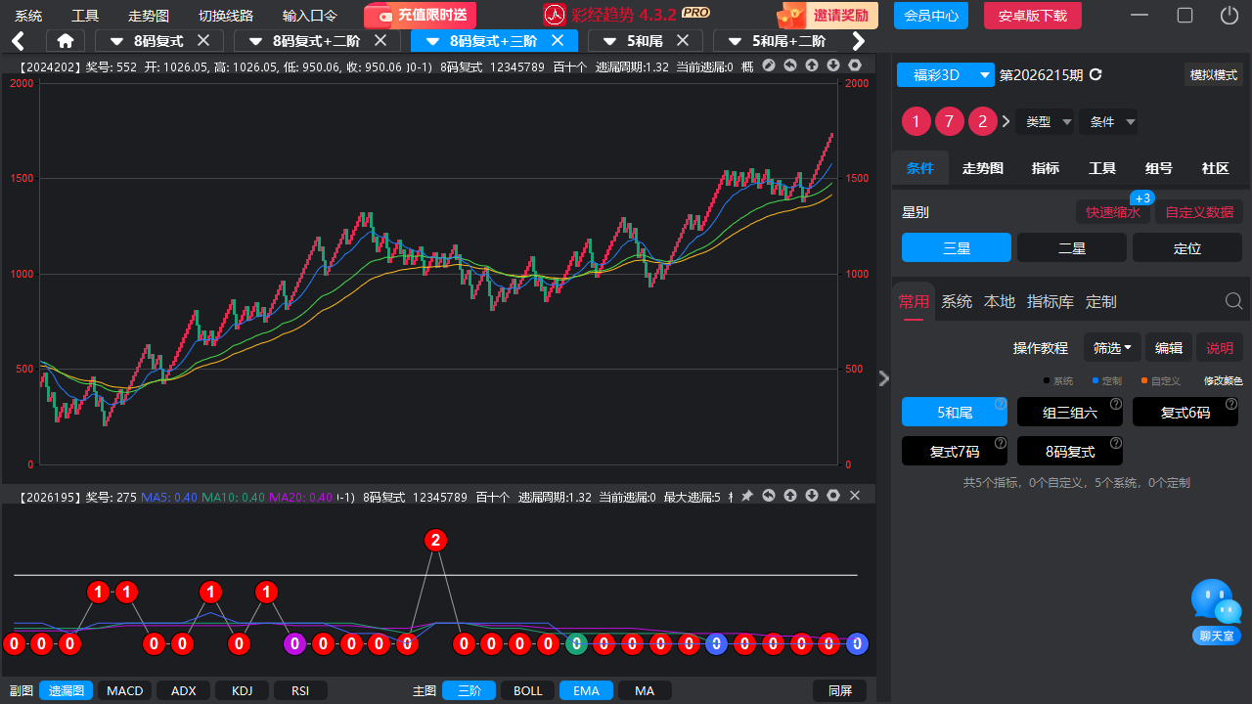This screenshot has height=704, width=1252.
Task: Refresh the period number 第2026215期
Action: pos(1095,75)
